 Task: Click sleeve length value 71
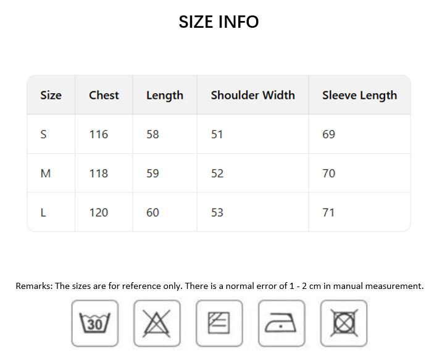pyautogui.click(x=328, y=212)
